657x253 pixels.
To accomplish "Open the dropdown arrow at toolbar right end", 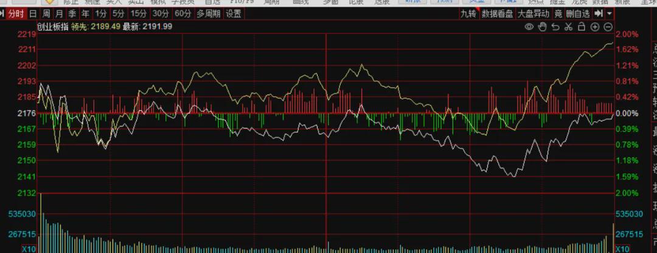I will pos(609,14).
